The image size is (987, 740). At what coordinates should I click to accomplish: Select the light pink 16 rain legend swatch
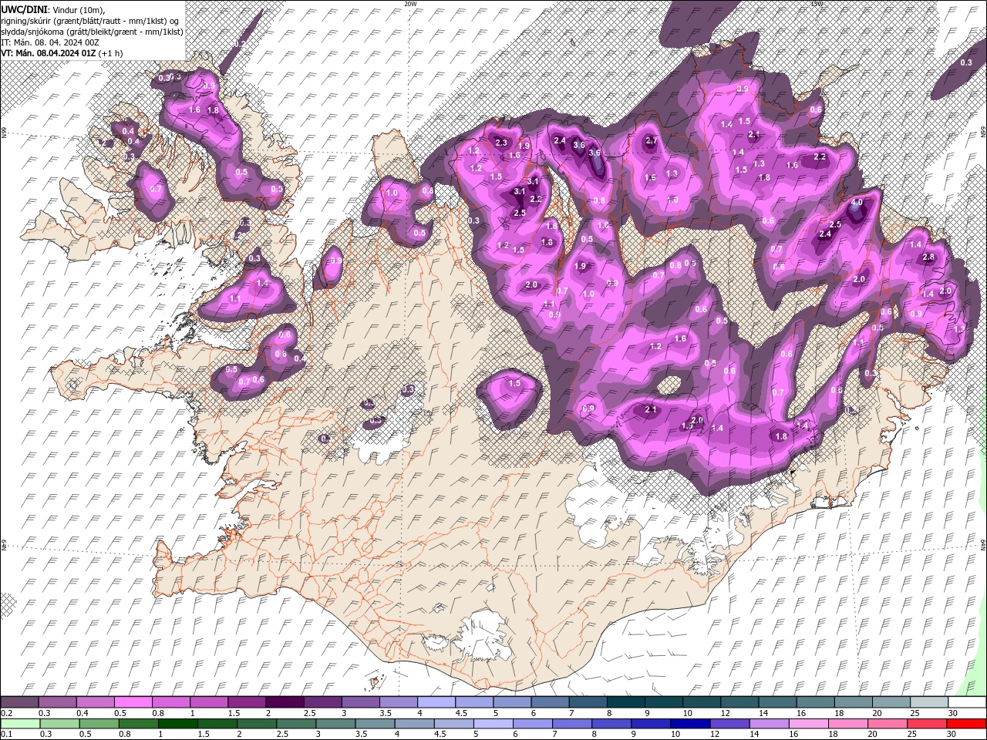click(808, 723)
